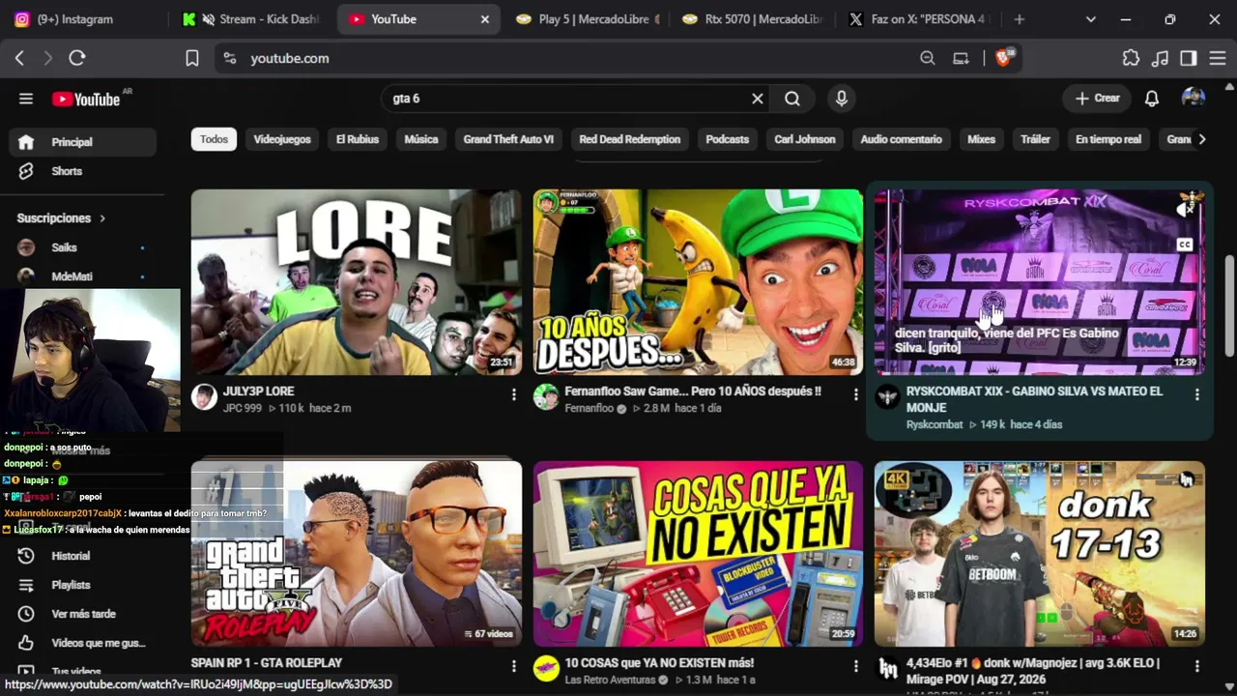Viewport: 1237px width, 696px height.
Task: Switch to the Kick Stream Dashboard tab
Action: point(253,19)
